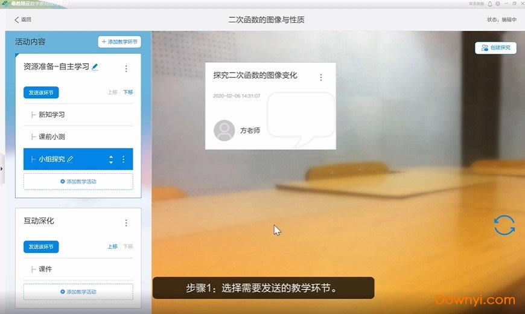525x314 pixels.
Task: Open three-dot menu on the exploration card
Action: pyautogui.click(x=321, y=77)
